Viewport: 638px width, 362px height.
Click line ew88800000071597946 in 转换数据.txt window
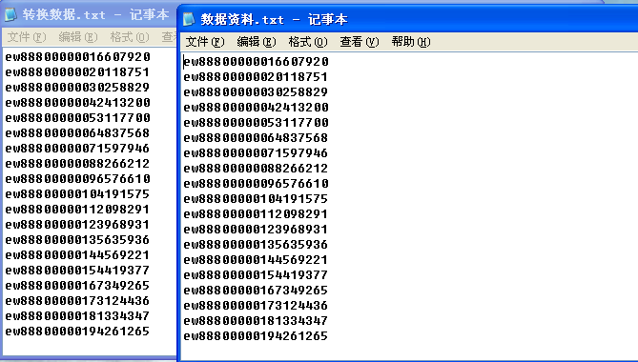tap(77, 149)
